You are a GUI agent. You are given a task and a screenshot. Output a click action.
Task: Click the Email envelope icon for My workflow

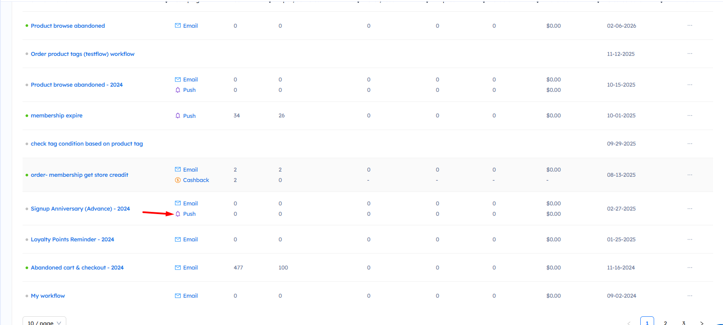[178, 296]
